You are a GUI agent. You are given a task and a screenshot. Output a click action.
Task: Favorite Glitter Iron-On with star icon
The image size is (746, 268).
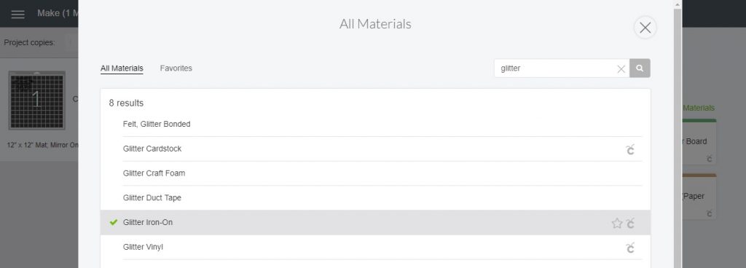(617, 223)
